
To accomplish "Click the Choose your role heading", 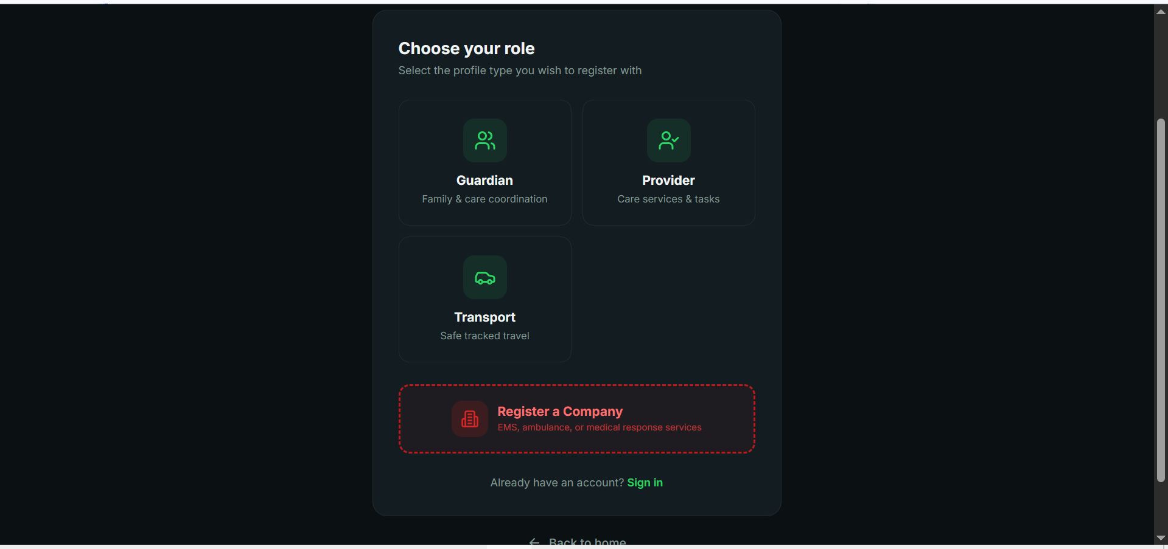I will (x=466, y=49).
